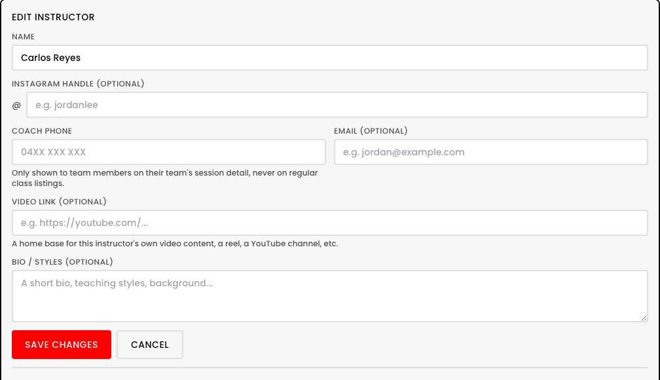Click the Coach Phone label
This screenshot has height=380, width=660.
coord(42,131)
